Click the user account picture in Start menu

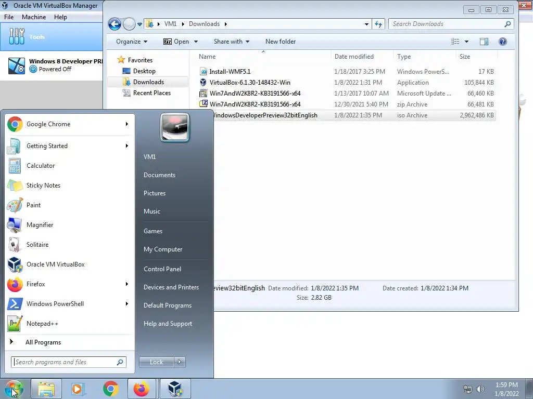click(175, 127)
